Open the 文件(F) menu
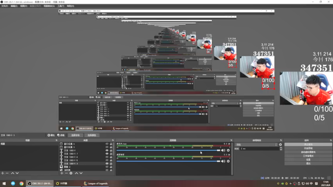Viewport: 333px width, 187px height. [5, 6]
